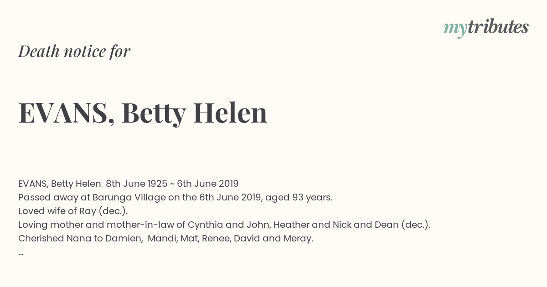Click the 'Loving mother and mother-in-law' line

tap(224, 225)
